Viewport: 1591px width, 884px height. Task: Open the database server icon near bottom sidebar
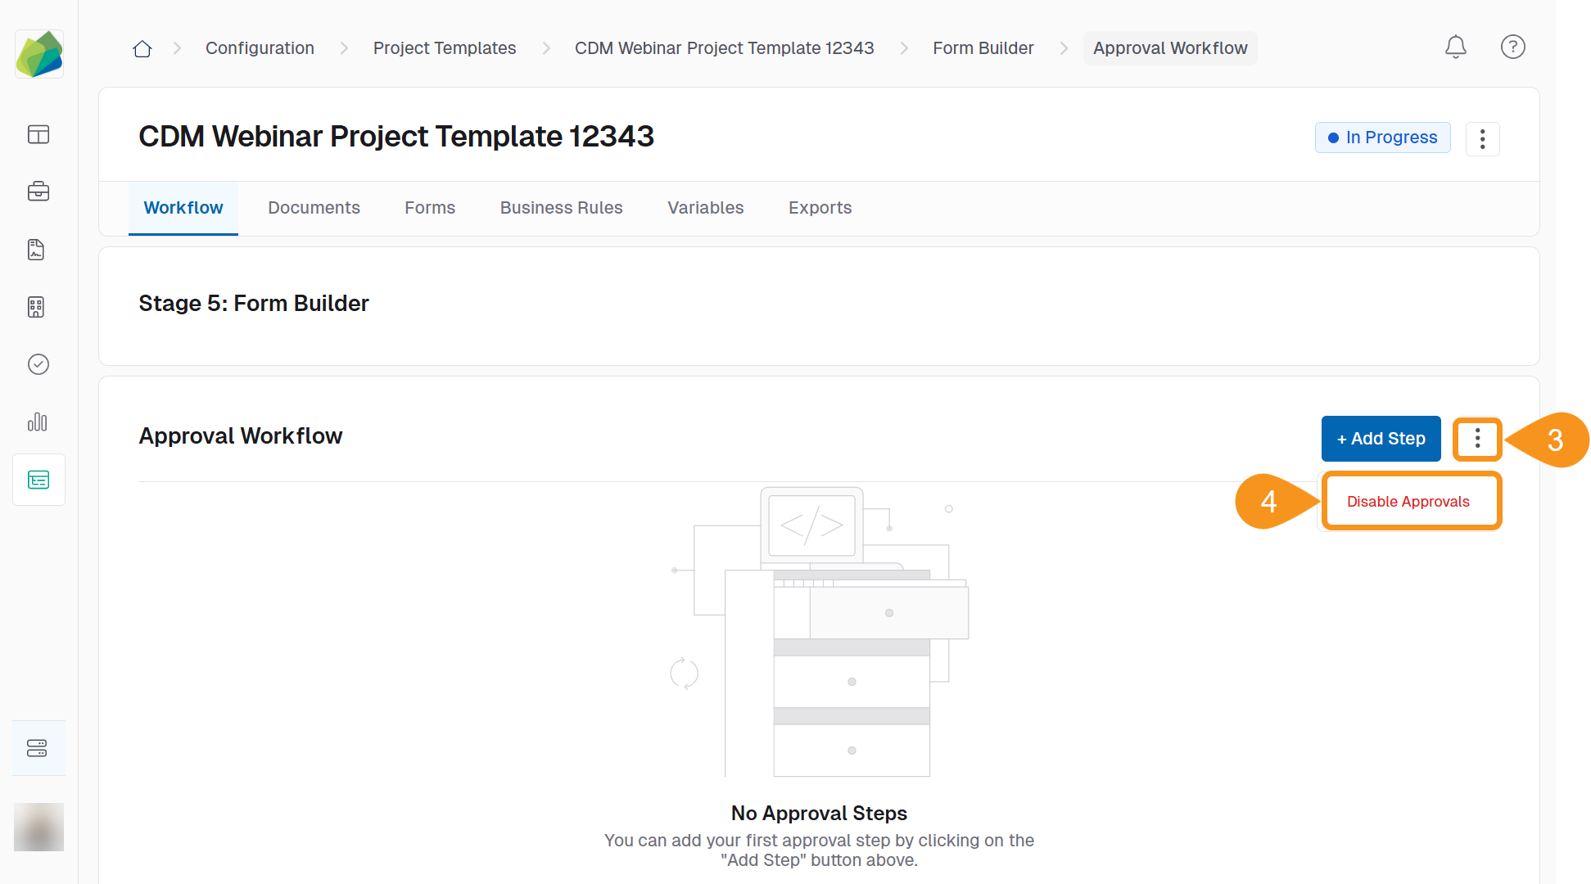[x=38, y=747]
